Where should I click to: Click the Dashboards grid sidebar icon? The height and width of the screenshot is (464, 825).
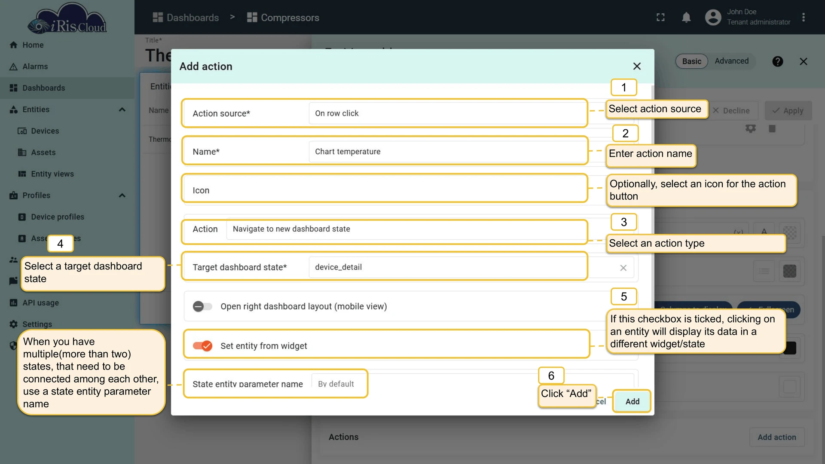[13, 88]
